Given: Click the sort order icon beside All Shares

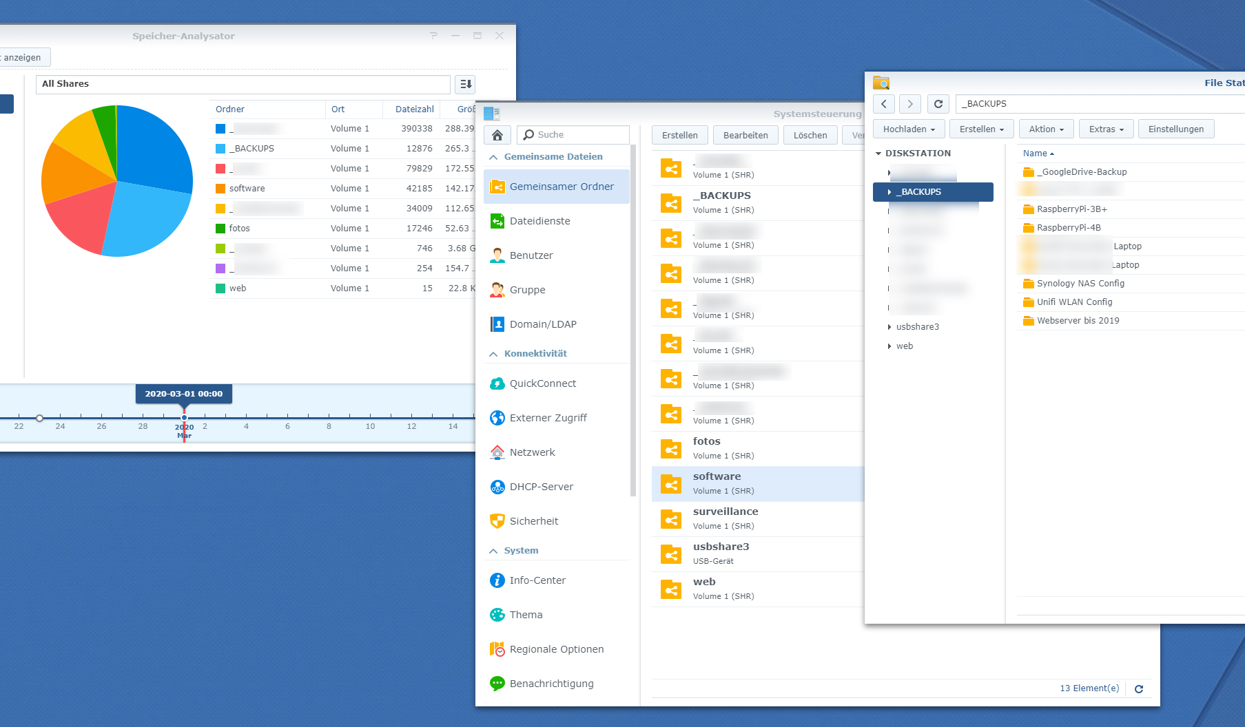Looking at the screenshot, I should (466, 84).
